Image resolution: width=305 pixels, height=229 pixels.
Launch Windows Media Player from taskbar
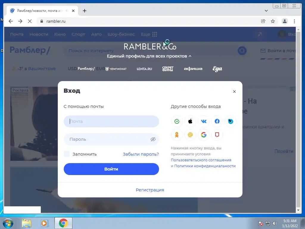tap(44, 223)
